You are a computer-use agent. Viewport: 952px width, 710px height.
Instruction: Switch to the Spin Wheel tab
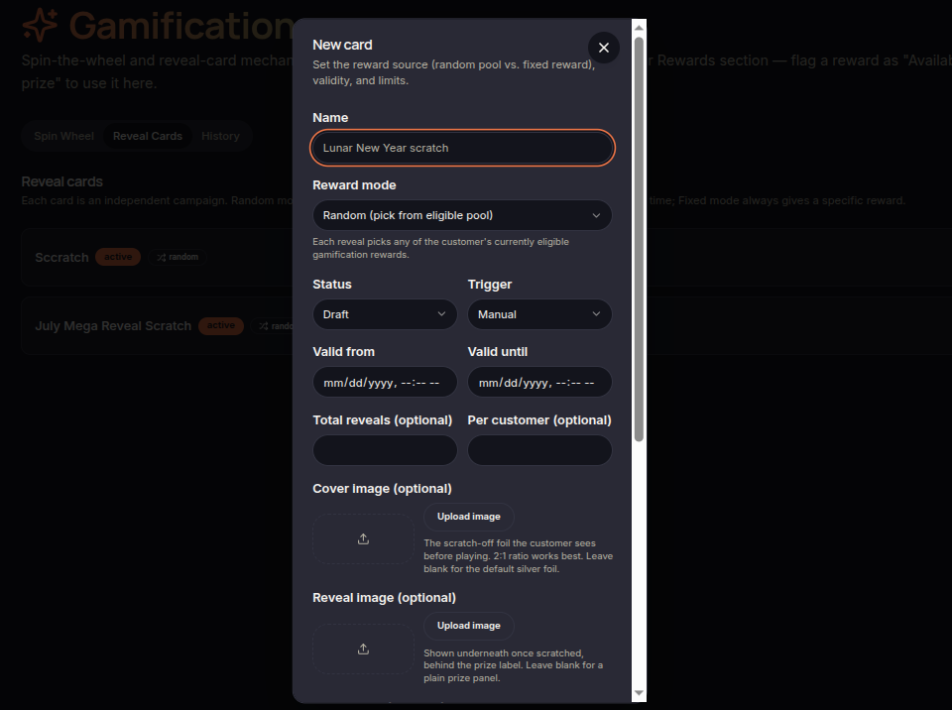pyautogui.click(x=63, y=136)
